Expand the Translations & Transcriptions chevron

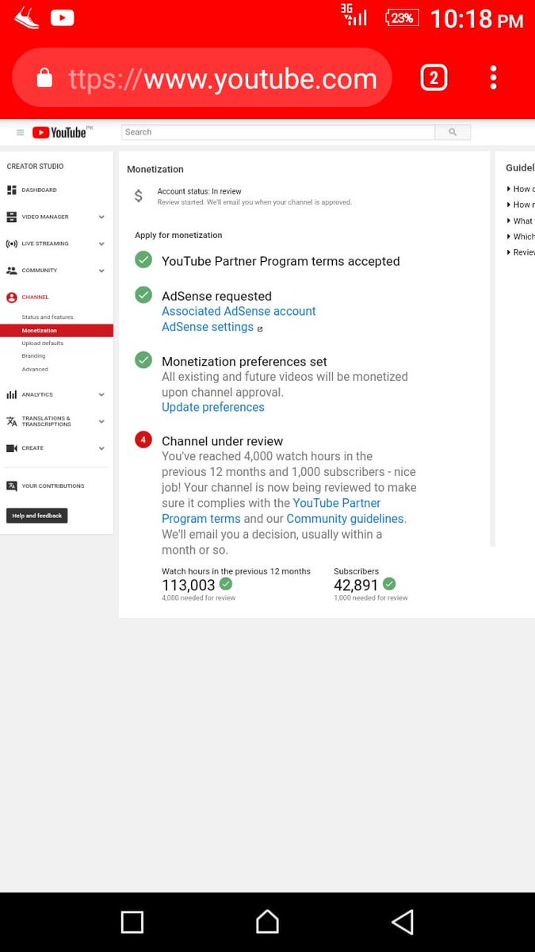click(101, 421)
